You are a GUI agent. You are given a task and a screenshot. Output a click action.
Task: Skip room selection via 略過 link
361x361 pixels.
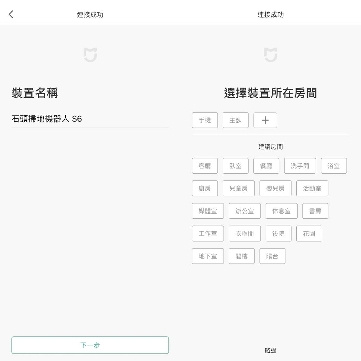[x=270, y=350]
